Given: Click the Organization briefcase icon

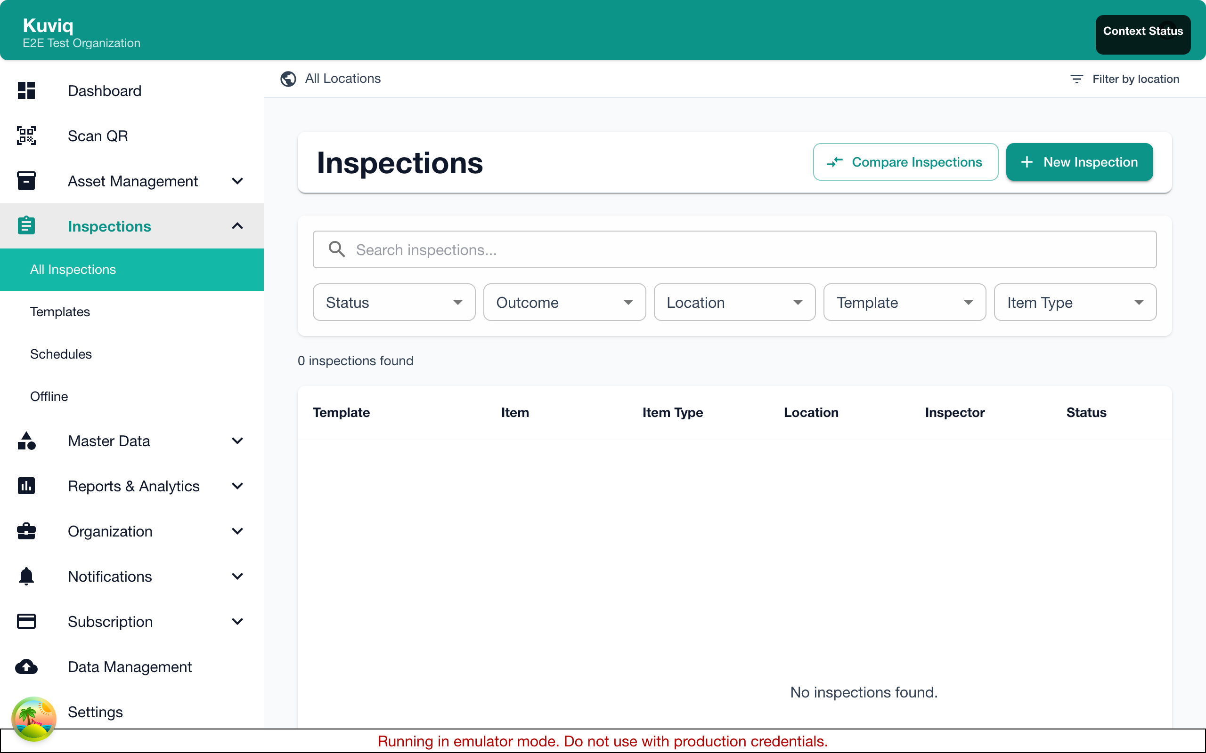Looking at the screenshot, I should [x=26, y=531].
